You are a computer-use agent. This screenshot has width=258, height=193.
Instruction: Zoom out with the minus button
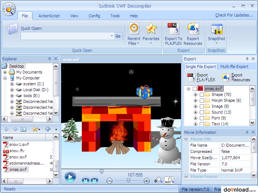[x=109, y=181]
